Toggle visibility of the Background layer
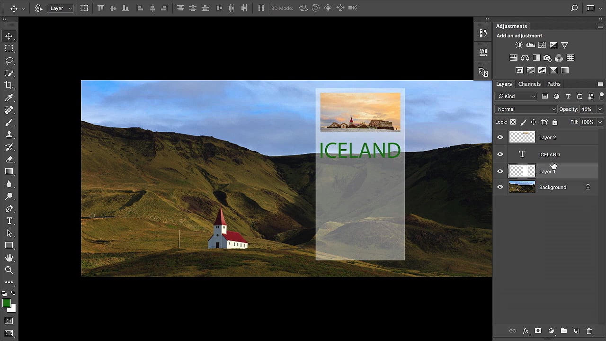The width and height of the screenshot is (606, 341). tap(500, 187)
